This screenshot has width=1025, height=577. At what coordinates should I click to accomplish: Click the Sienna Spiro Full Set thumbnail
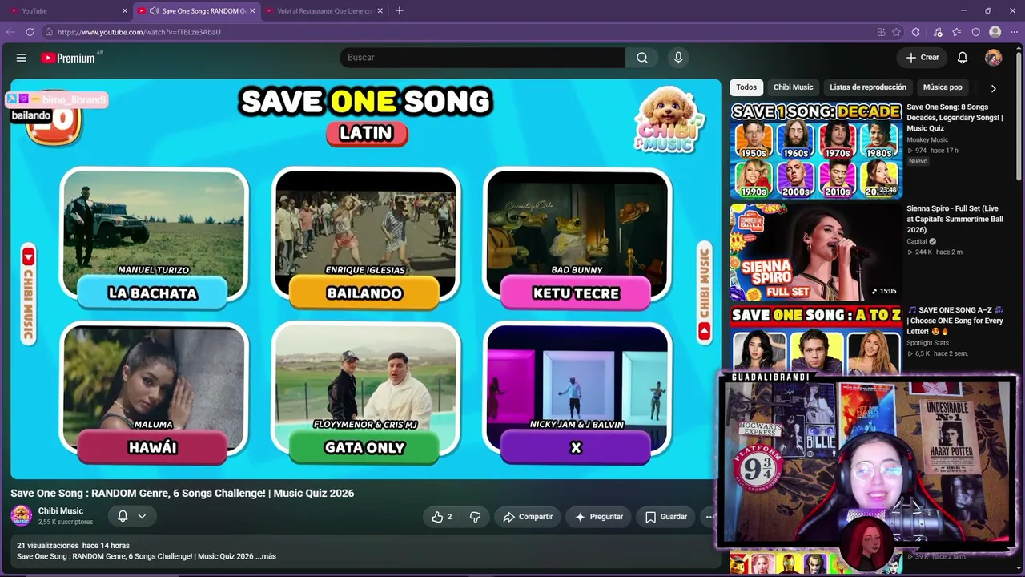coord(816,252)
